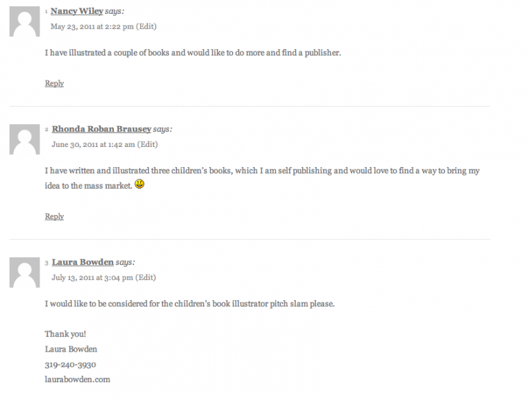Open Nancy Wiley's author link

pyautogui.click(x=77, y=11)
